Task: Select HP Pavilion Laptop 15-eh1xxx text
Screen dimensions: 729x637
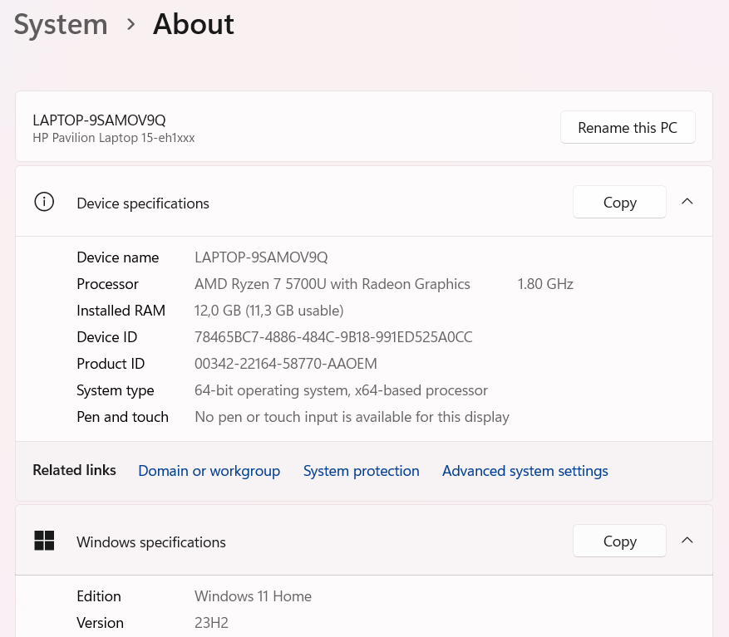Action: click(113, 138)
